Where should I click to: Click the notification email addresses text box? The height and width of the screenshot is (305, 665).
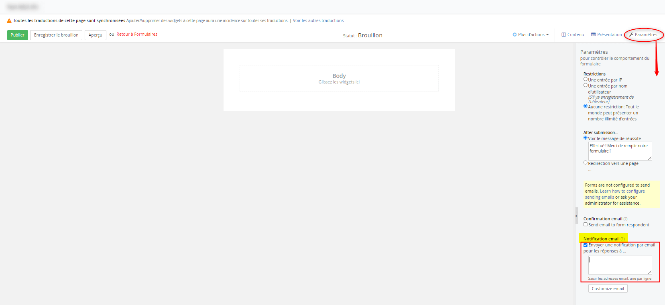[x=619, y=265]
